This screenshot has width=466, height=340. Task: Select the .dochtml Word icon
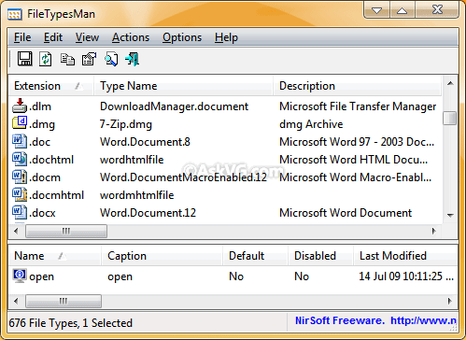[x=20, y=159]
